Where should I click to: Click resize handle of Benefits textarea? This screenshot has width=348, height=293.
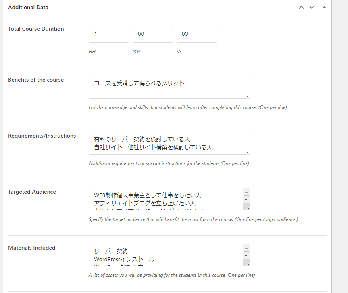[x=247, y=96]
